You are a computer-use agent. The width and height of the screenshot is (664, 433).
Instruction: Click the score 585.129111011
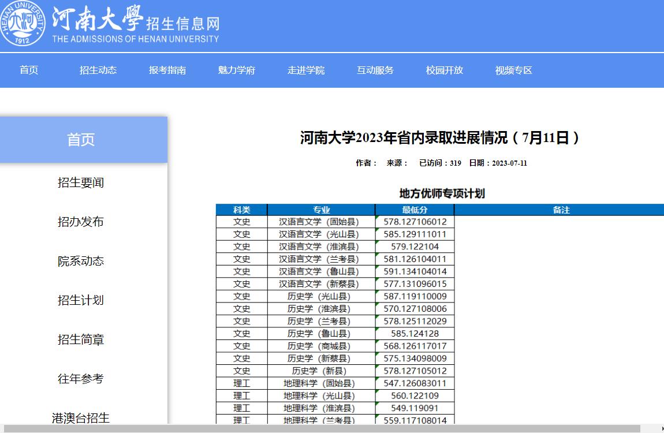415,234
